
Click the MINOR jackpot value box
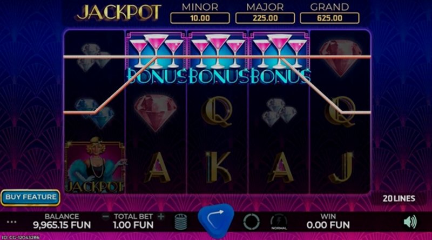coord(200,18)
